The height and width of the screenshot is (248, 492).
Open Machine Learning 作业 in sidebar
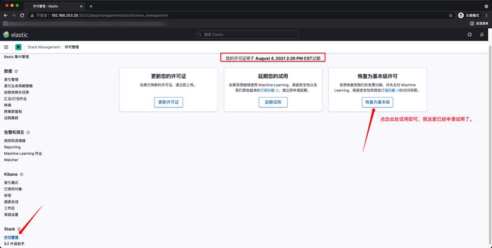pyautogui.click(x=23, y=153)
